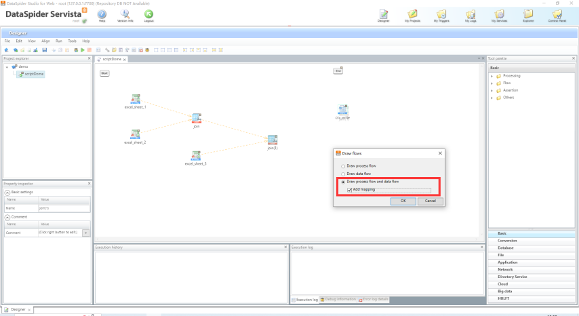This screenshot has height=316, width=579.
Task: Select the Designer tab at bottom
Action: pos(18,310)
